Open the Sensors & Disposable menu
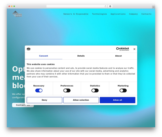The image size is (162, 137). [x=76, y=14]
